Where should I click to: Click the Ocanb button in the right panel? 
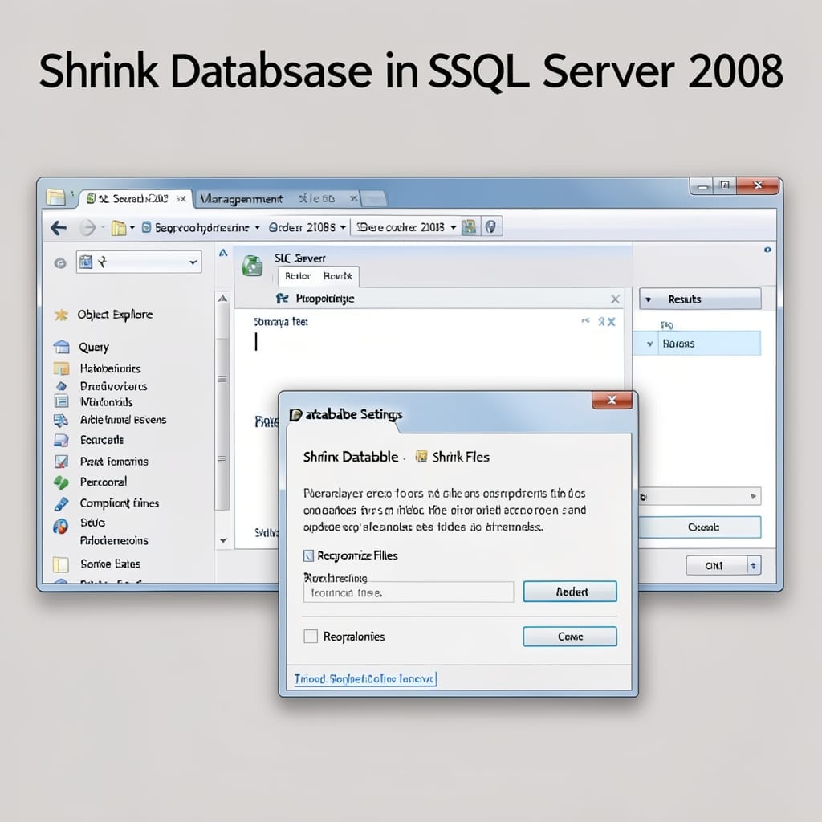pos(700,527)
